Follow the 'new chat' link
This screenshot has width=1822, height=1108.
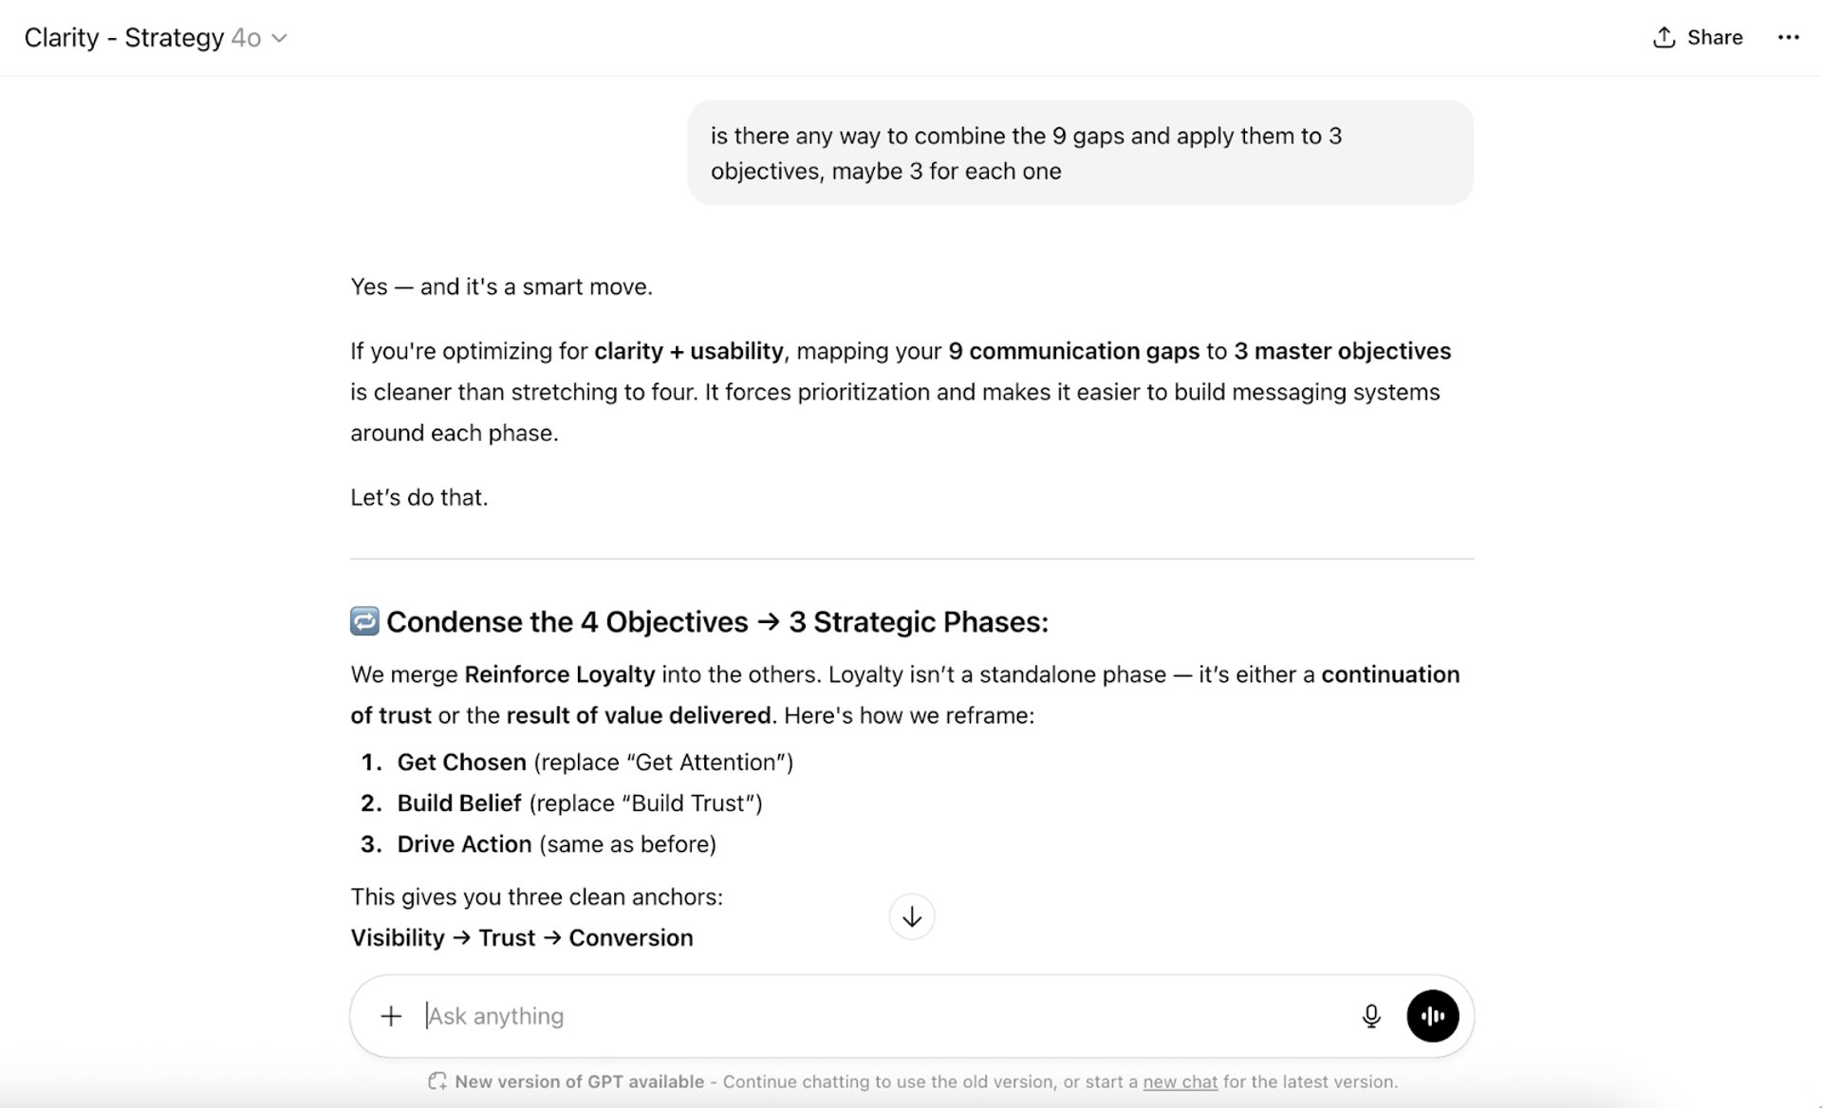tap(1180, 1081)
